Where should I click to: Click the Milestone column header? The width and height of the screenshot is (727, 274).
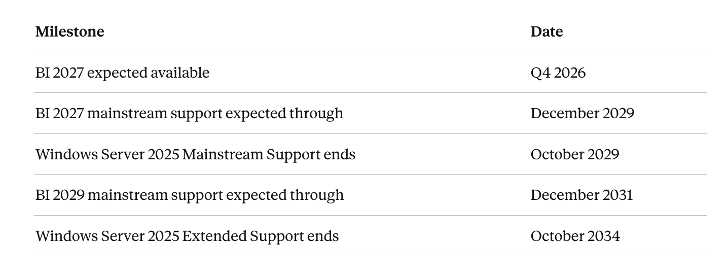[69, 31]
